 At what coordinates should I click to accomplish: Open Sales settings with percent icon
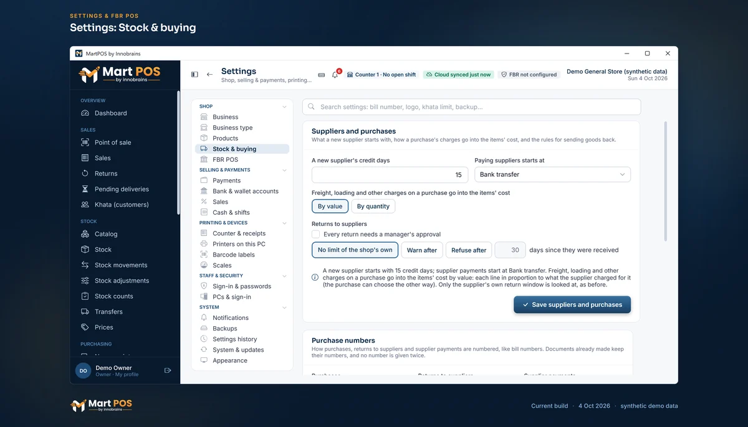coord(242,202)
